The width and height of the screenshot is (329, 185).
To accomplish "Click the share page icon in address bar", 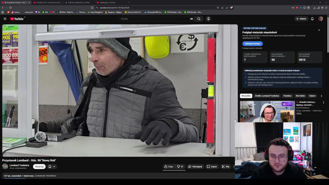I will click(x=227, y=8).
